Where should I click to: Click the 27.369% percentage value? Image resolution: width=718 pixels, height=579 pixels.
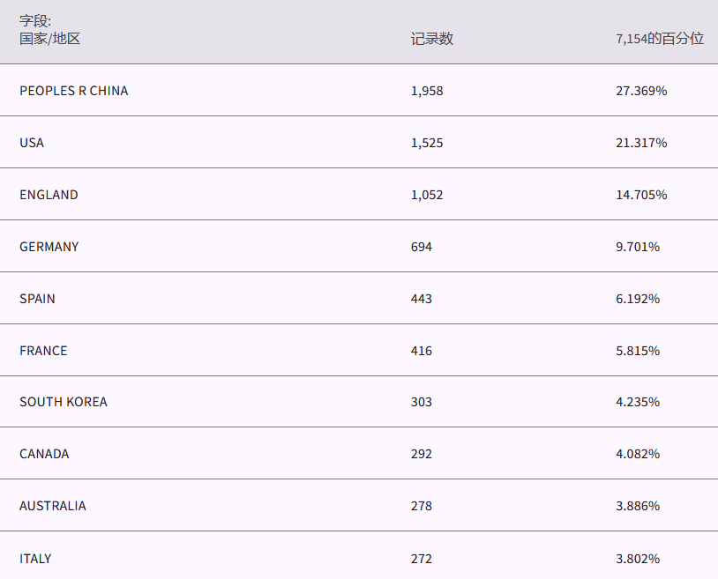click(x=641, y=91)
